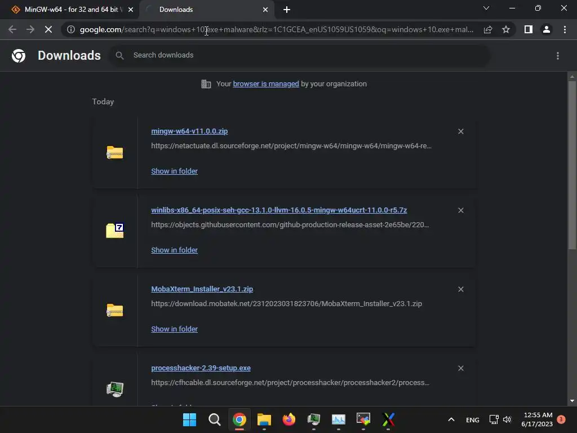Open Downloads page more actions menu

point(558,56)
